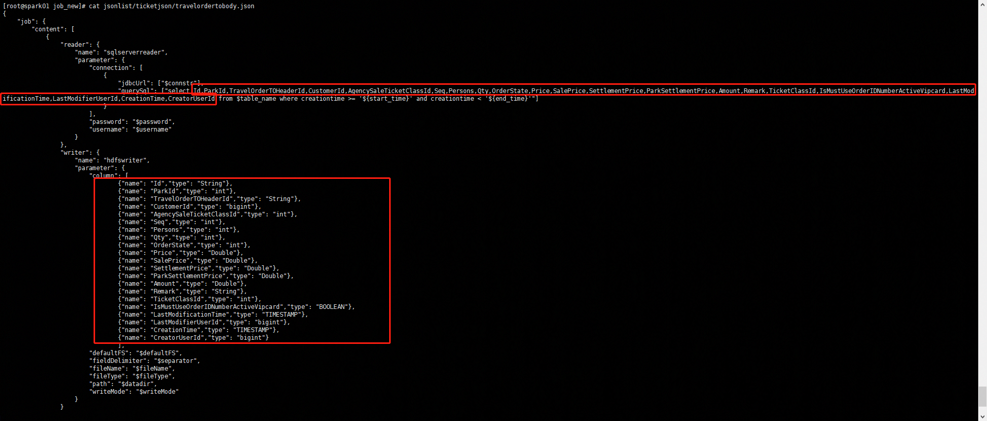Click the "SalePrice" column row
Screen dimensions: 987x421
pyautogui.click(x=188, y=261)
